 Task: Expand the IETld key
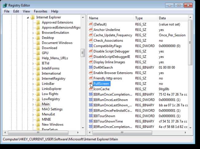point(33,64)
